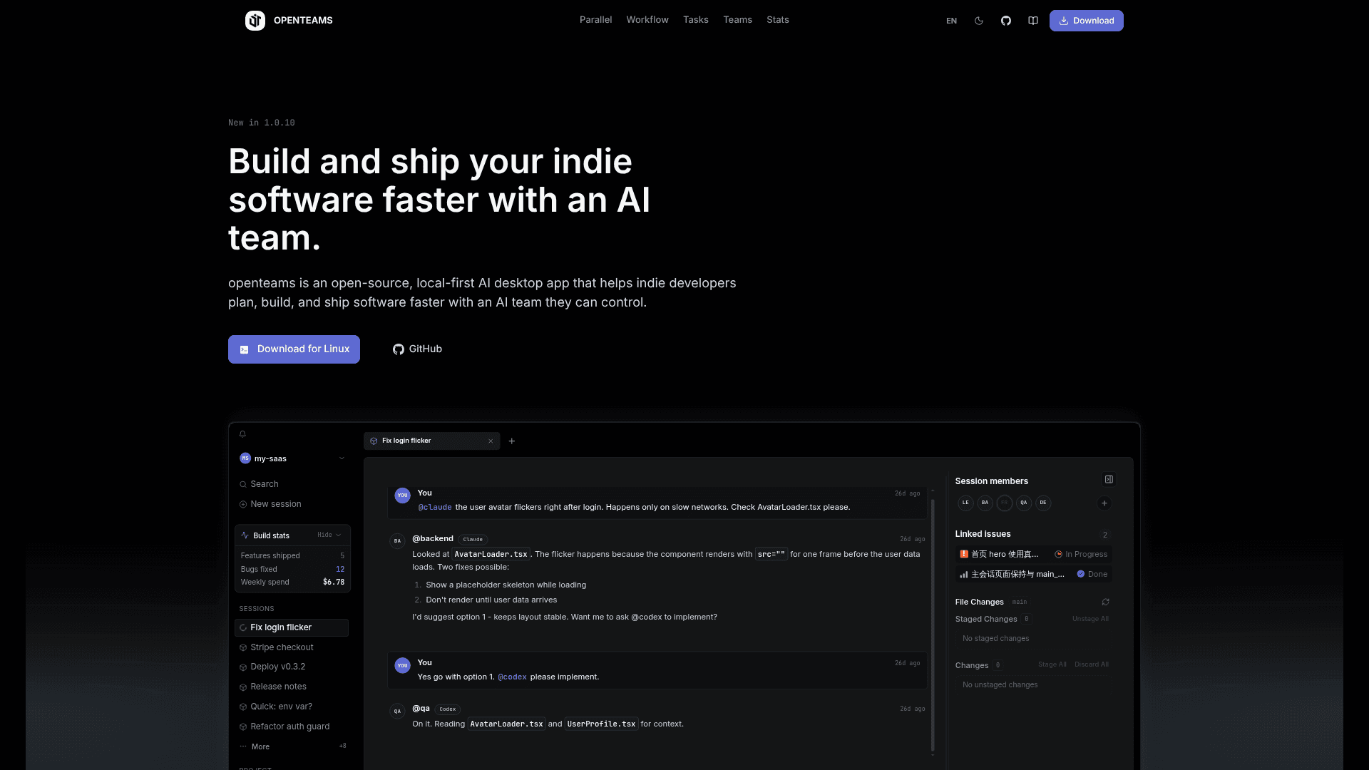Click the Build stats pulse icon
1369x770 pixels.
coord(245,535)
